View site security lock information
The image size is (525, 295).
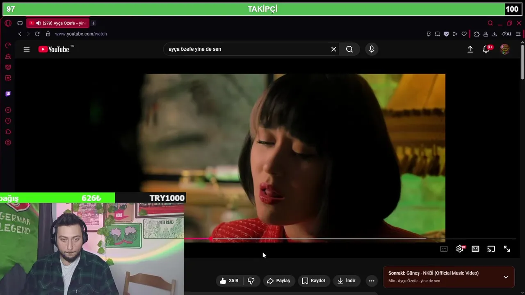[48, 34]
